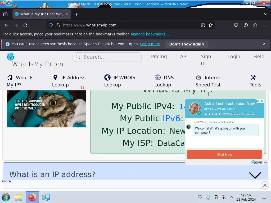
Task: Open the Windows Start menu
Action: (6, 197)
